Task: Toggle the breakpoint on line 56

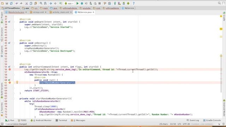Action: pyautogui.click(x=10, y=69)
